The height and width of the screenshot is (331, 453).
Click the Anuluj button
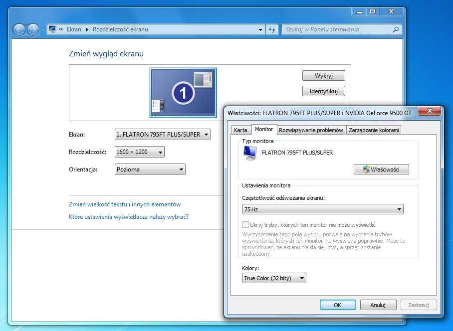point(378,305)
